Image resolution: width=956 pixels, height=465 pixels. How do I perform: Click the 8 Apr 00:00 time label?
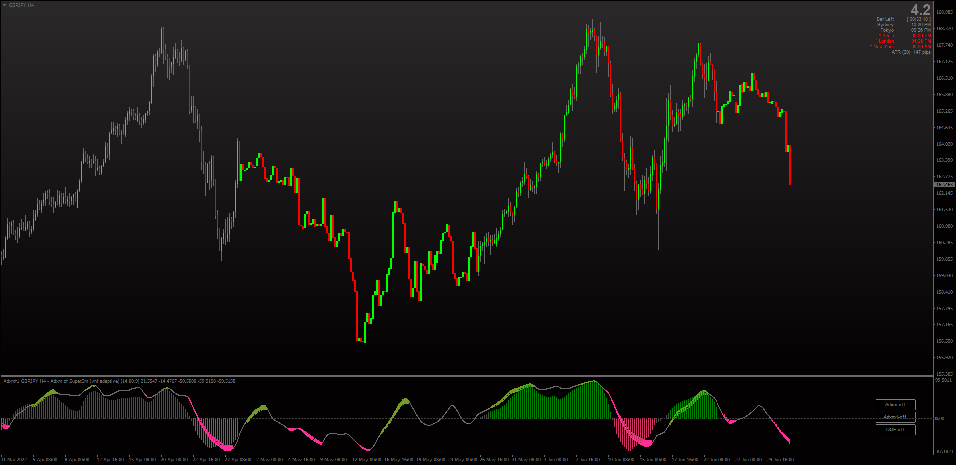[x=77, y=460]
